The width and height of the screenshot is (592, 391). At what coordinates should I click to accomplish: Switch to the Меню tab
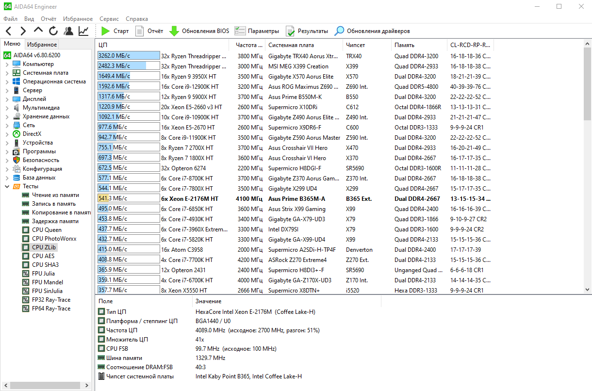12,44
